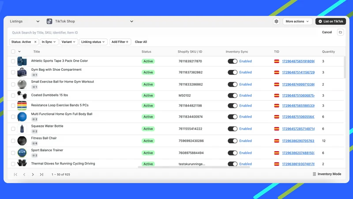Open the In Sync filter dropdown
Image resolution: width=353 pixels, height=199 pixels.
49,42
